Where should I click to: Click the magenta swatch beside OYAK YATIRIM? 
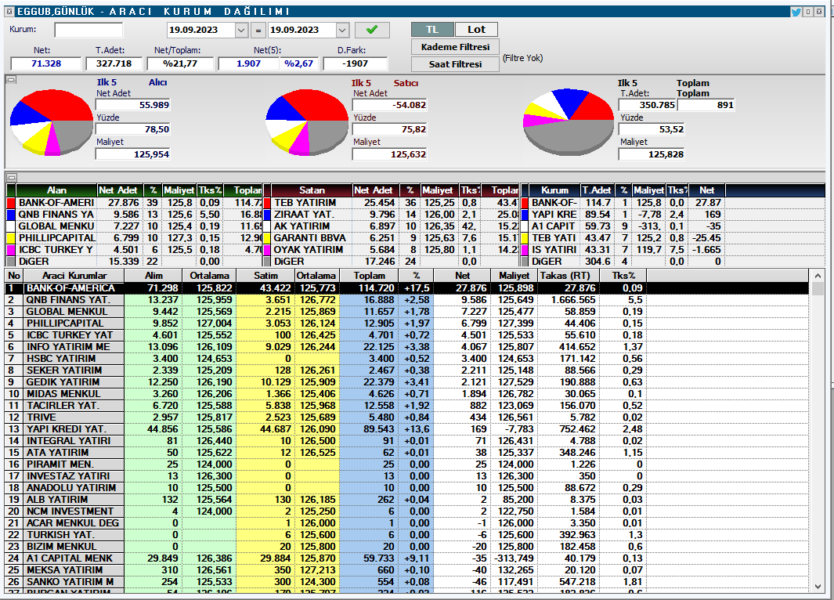[267, 249]
